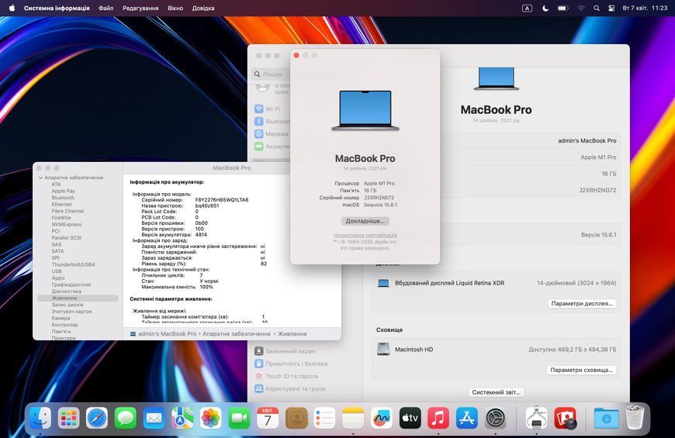This screenshot has height=438, width=675.
Task: Click the Wi-Fi status icon in menu bar
Action: (x=580, y=9)
